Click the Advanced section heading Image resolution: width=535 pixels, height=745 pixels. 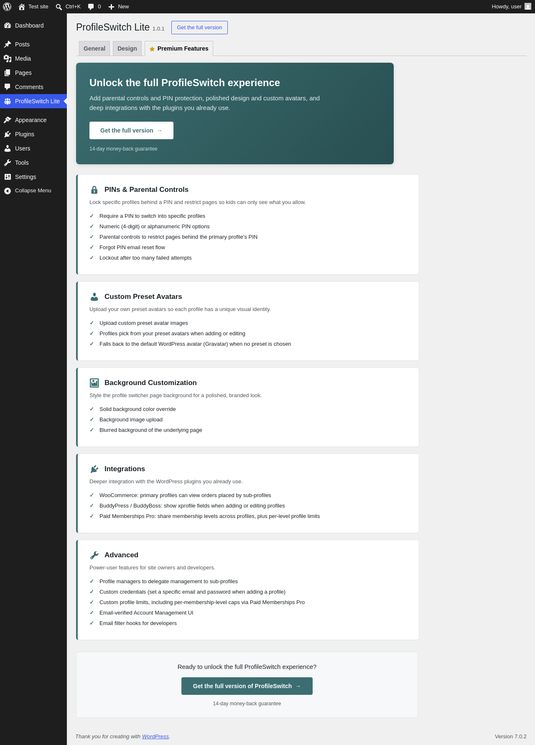[121, 555]
